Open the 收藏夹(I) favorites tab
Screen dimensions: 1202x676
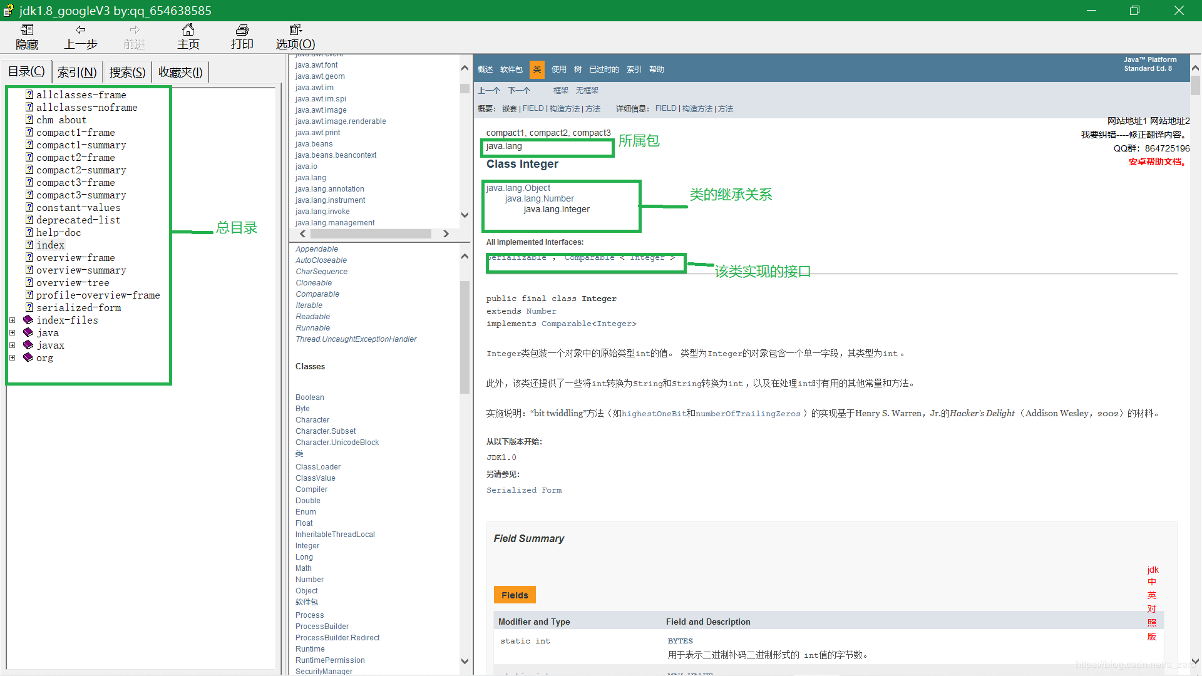pos(180,72)
